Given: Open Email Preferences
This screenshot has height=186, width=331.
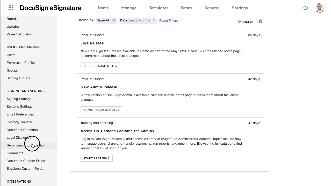Looking at the screenshot, I should point(20,114).
